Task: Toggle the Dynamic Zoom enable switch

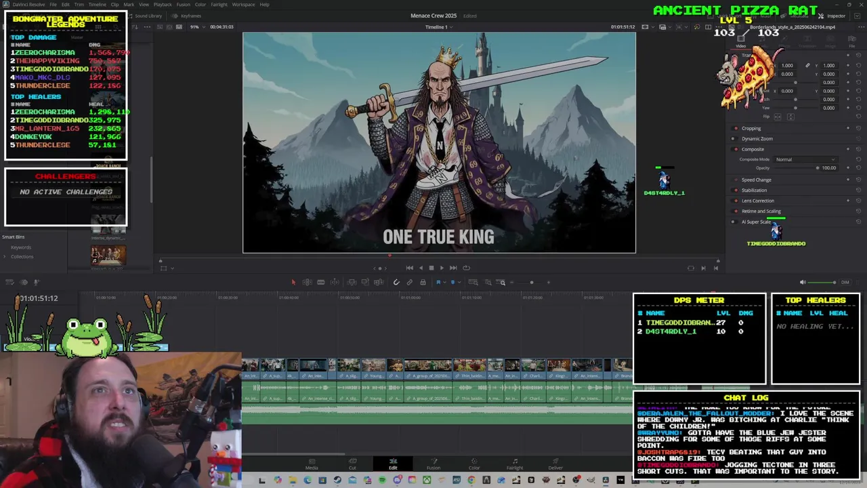Action: (736, 138)
